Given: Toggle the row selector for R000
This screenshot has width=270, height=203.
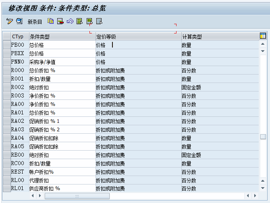Looking at the screenshot, I should click(7, 70).
